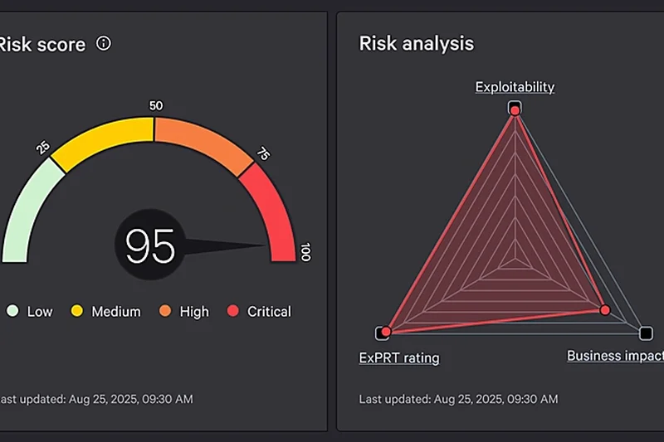Select the red data point on Business impact axis

coord(605,309)
